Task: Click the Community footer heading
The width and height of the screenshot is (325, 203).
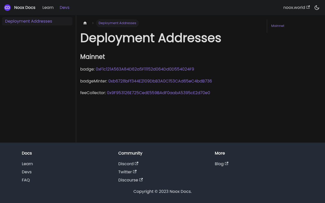Action: tap(130, 153)
